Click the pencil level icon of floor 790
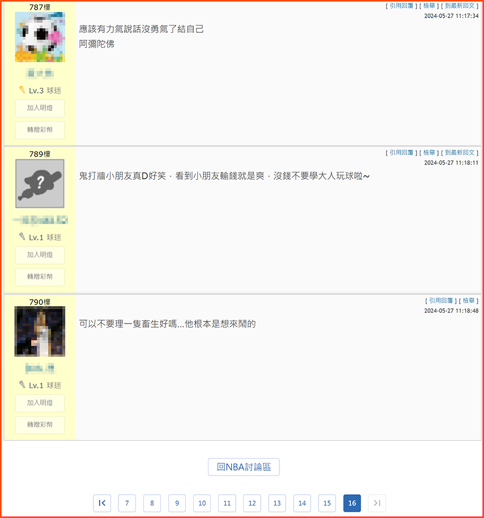 click(22, 385)
